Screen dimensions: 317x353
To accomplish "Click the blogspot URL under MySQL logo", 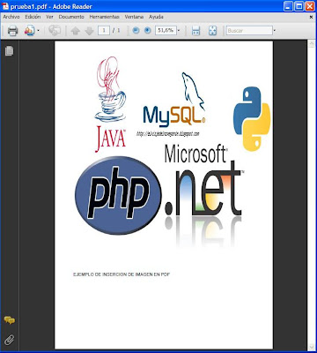I will pyautogui.click(x=168, y=134).
